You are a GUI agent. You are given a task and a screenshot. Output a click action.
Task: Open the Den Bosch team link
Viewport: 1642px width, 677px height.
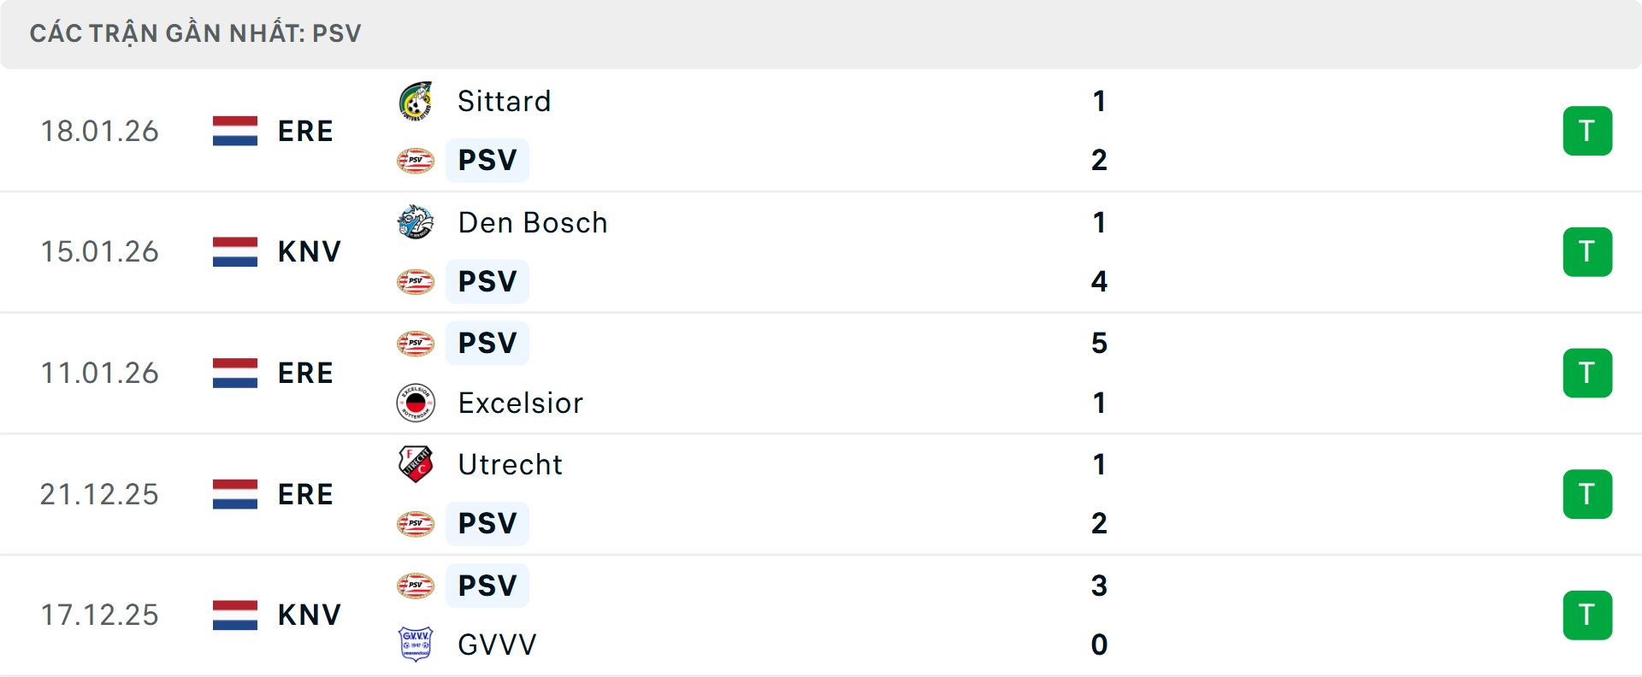532,223
